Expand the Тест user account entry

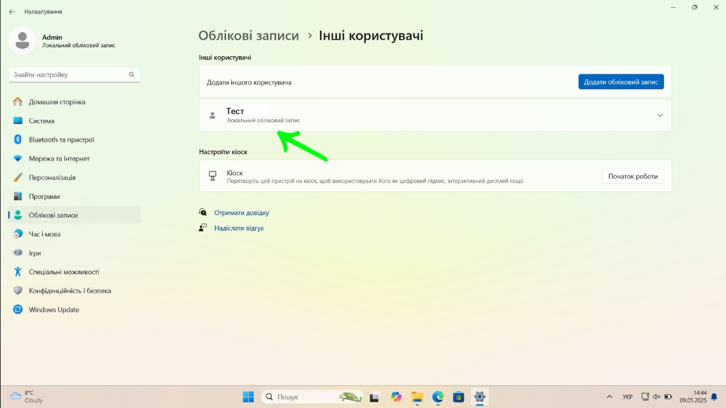pyautogui.click(x=660, y=115)
